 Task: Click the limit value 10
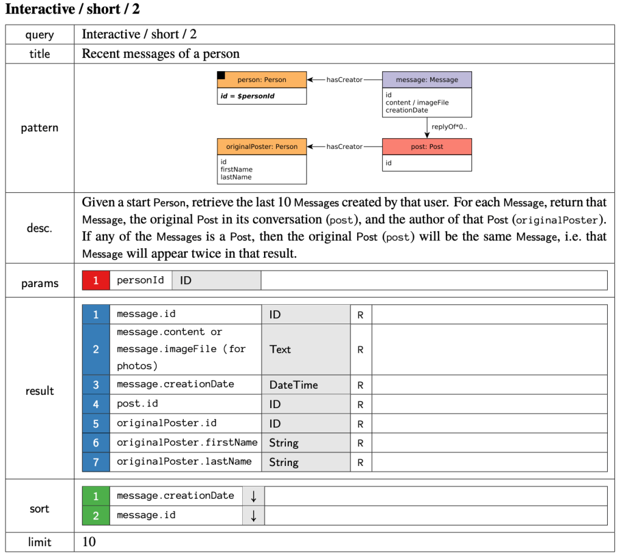(x=89, y=542)
